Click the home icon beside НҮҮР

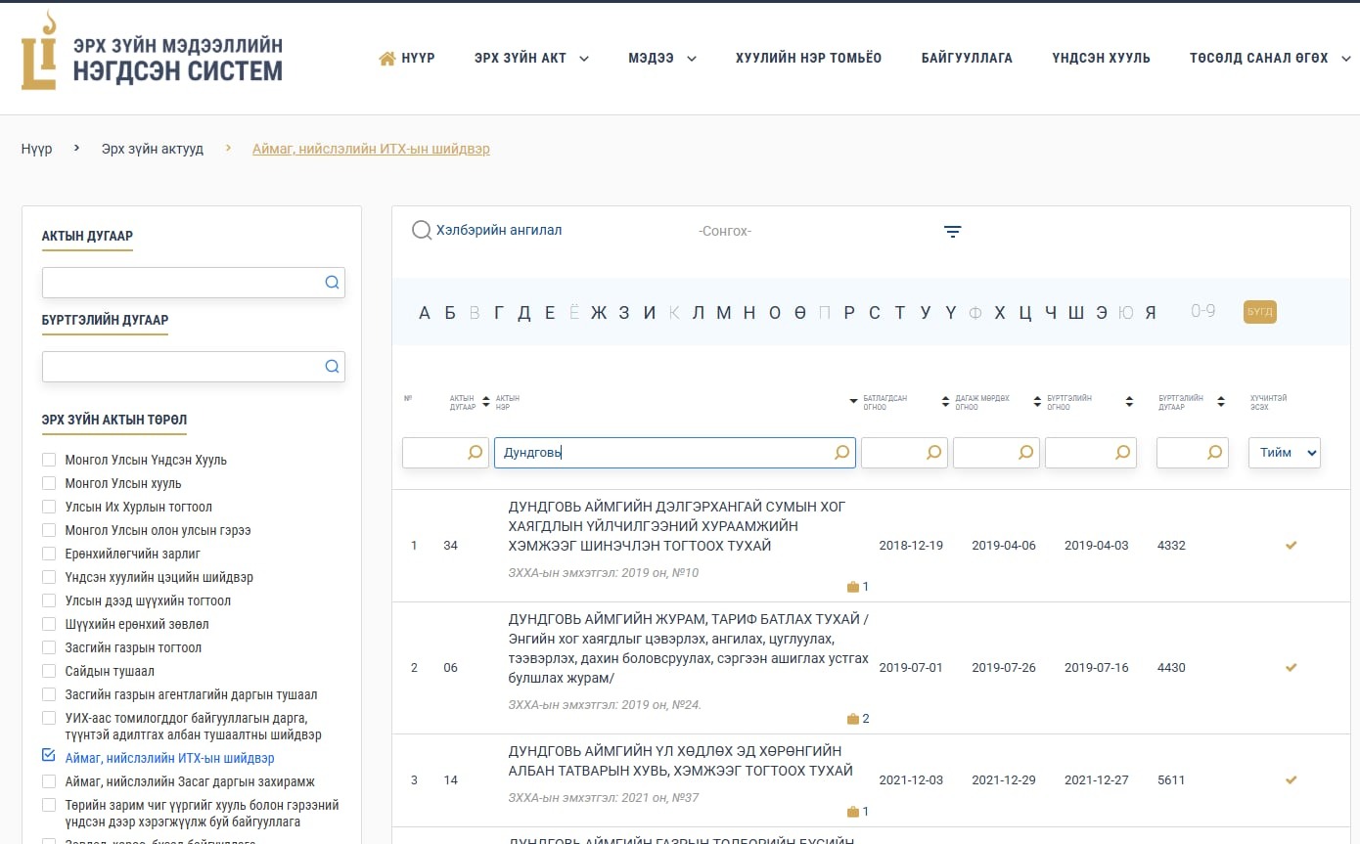tap(387, 59)
